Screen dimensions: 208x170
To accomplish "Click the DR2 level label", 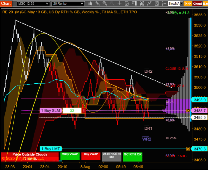I will (x=148, y=71).
